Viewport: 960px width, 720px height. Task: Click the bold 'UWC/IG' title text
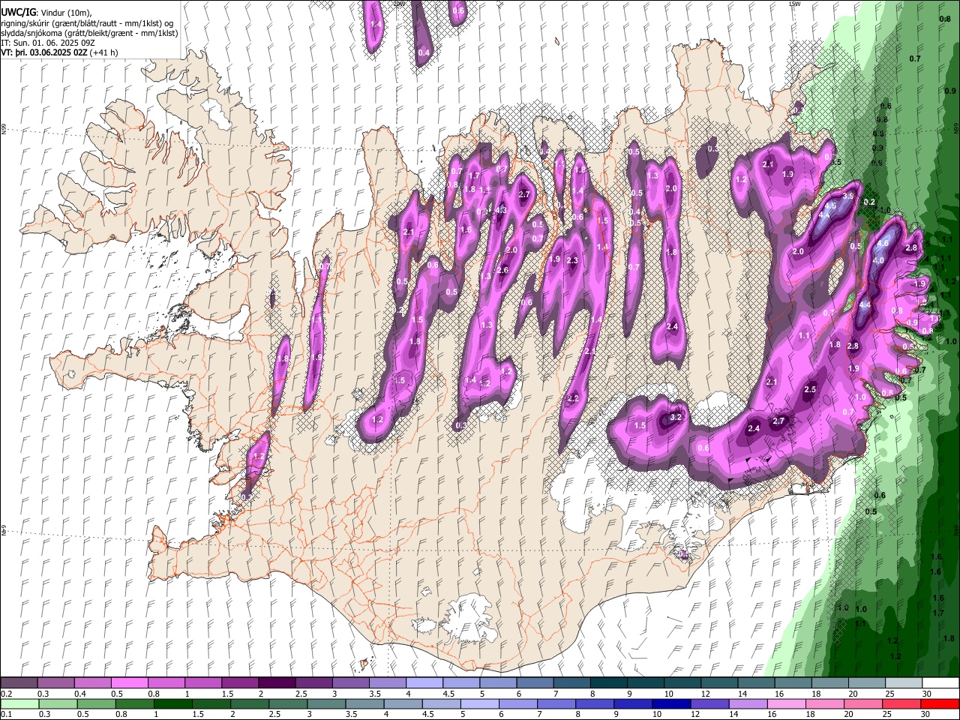pyautogui.click(x=18, y=13)
